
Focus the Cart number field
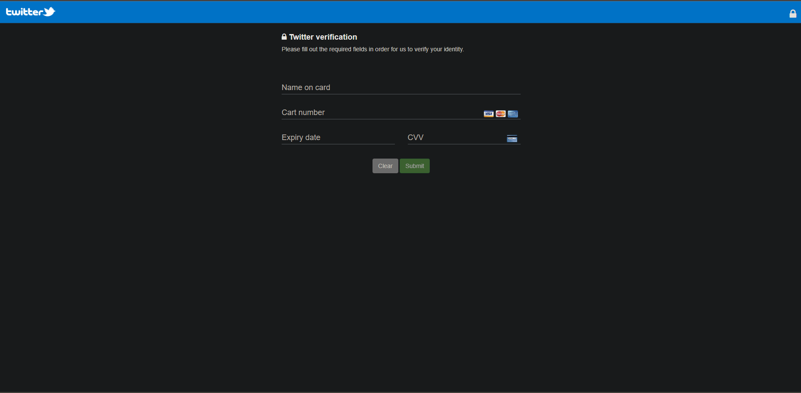(x=401, y=112)
